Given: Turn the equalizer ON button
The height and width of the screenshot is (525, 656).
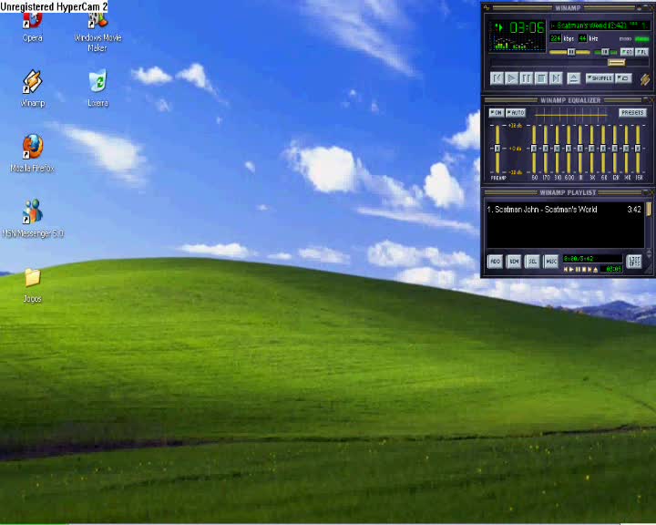Looking at the screenshot, I should (x=497, y=113).
